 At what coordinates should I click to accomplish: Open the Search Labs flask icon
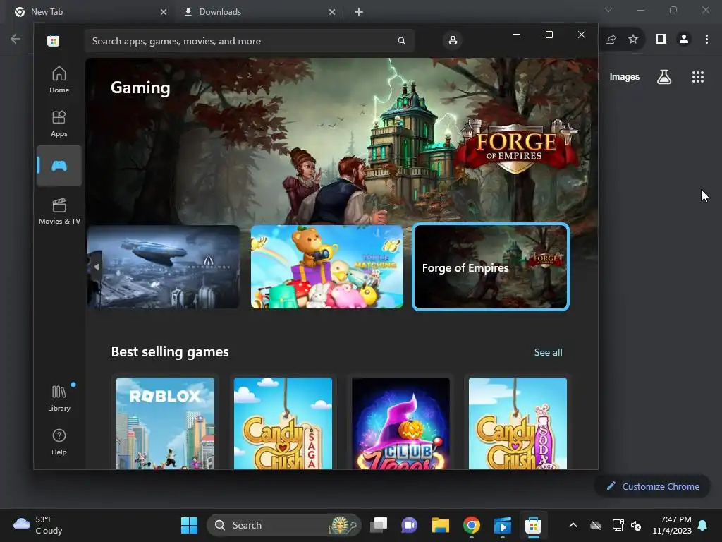point(664,77)
